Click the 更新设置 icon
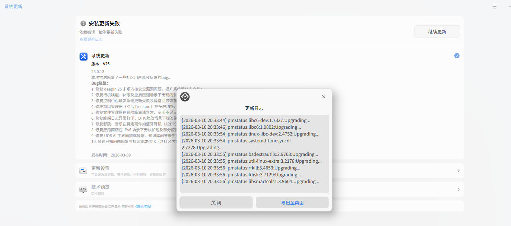 (x=83, y=171)
